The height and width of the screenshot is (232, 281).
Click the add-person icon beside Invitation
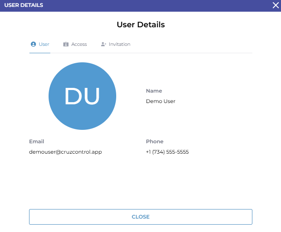(103, 44)
